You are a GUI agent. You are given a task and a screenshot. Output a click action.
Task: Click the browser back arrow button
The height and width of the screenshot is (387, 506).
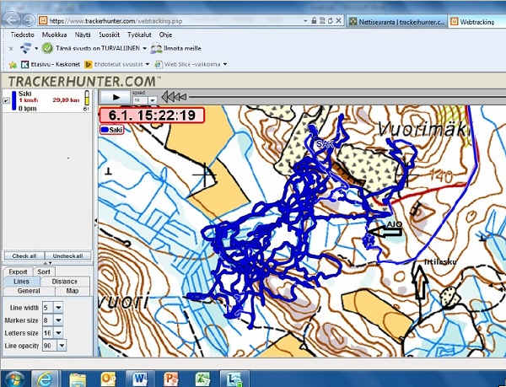(x=13, y=18)
